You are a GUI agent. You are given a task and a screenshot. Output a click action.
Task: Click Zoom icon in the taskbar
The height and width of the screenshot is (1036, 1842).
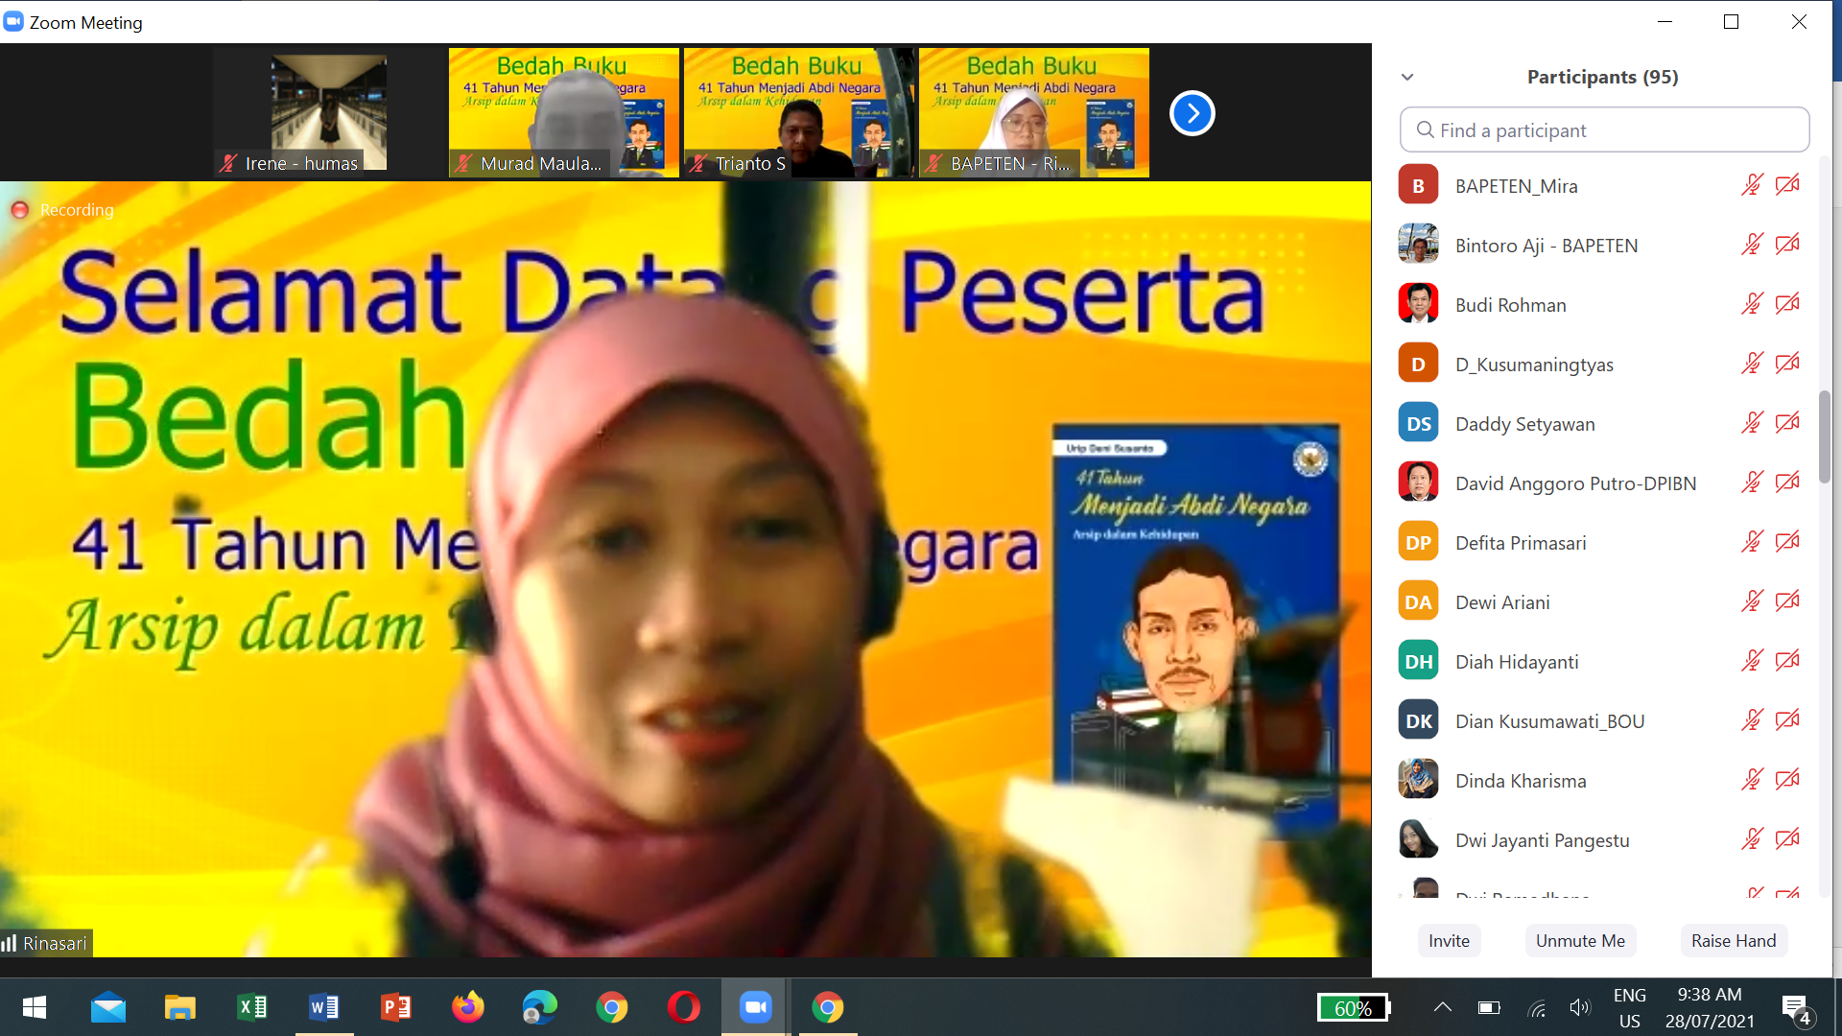click(755, 1007)
